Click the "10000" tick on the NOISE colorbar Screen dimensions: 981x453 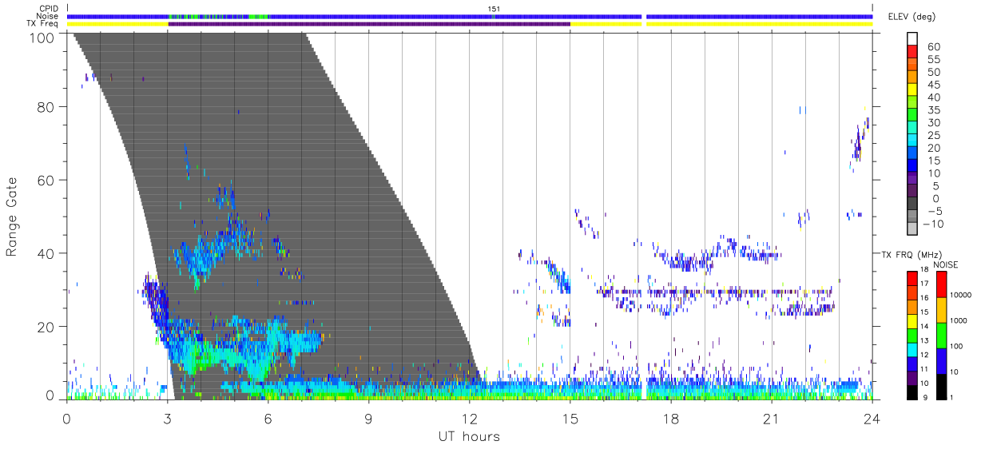pyautogui.click(x=963, y=296)
